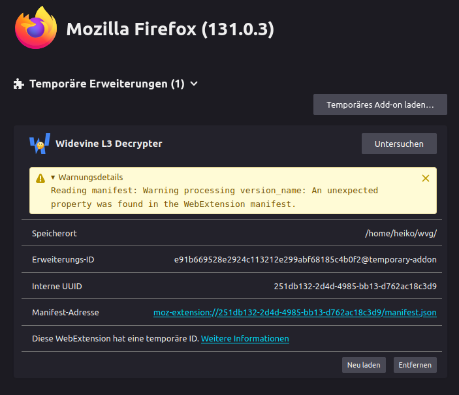The width and height of the screenshot is (459, 395).
Task: Click the Untersuchen button
Action: [399, 144]
